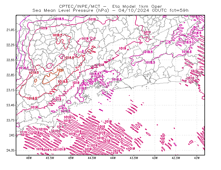Click the chart title 'Eta Model 1km Oper'

137,6
